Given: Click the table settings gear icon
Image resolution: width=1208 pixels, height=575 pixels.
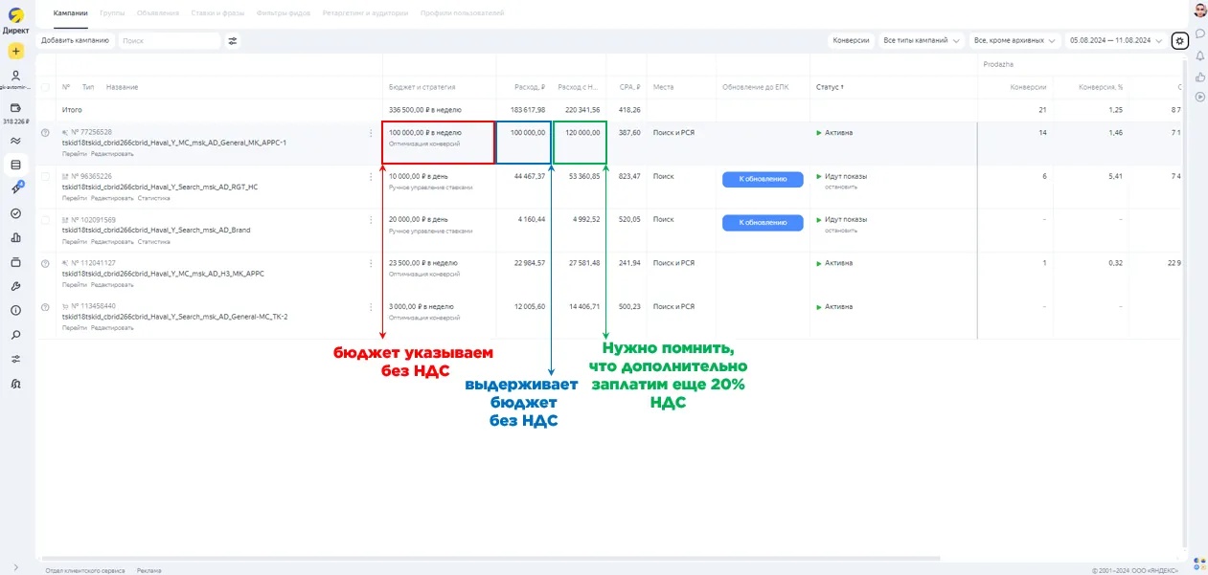Looking at the screenshot, I should (1180, 41).
